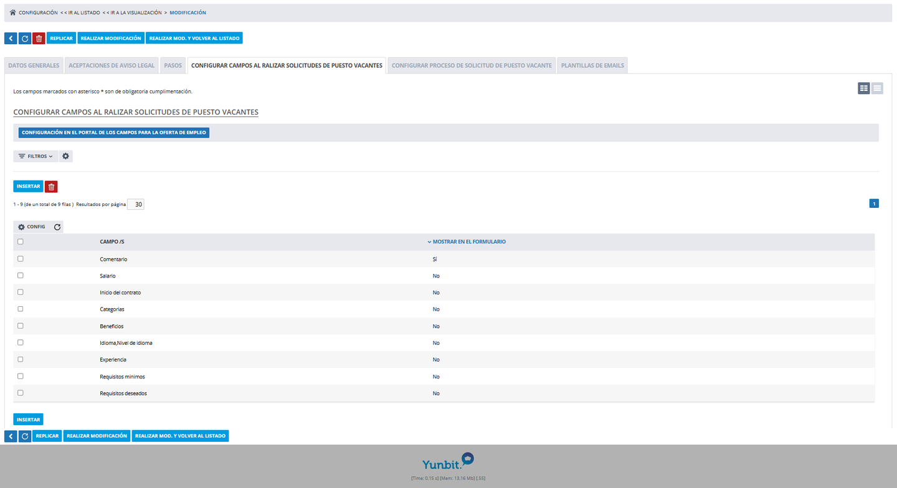Open the Plantillas de Emails tab
897x488 pixels.
click(x=592, y=65)
